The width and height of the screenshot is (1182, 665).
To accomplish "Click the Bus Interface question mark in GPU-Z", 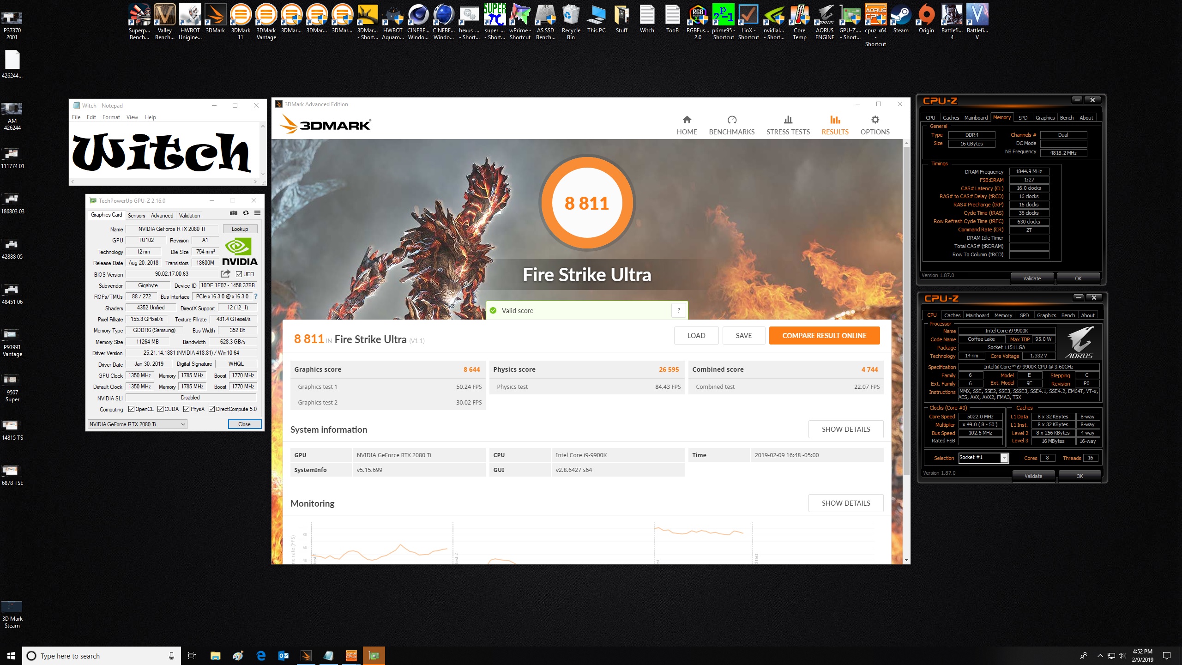I will [x=255, y=296].
